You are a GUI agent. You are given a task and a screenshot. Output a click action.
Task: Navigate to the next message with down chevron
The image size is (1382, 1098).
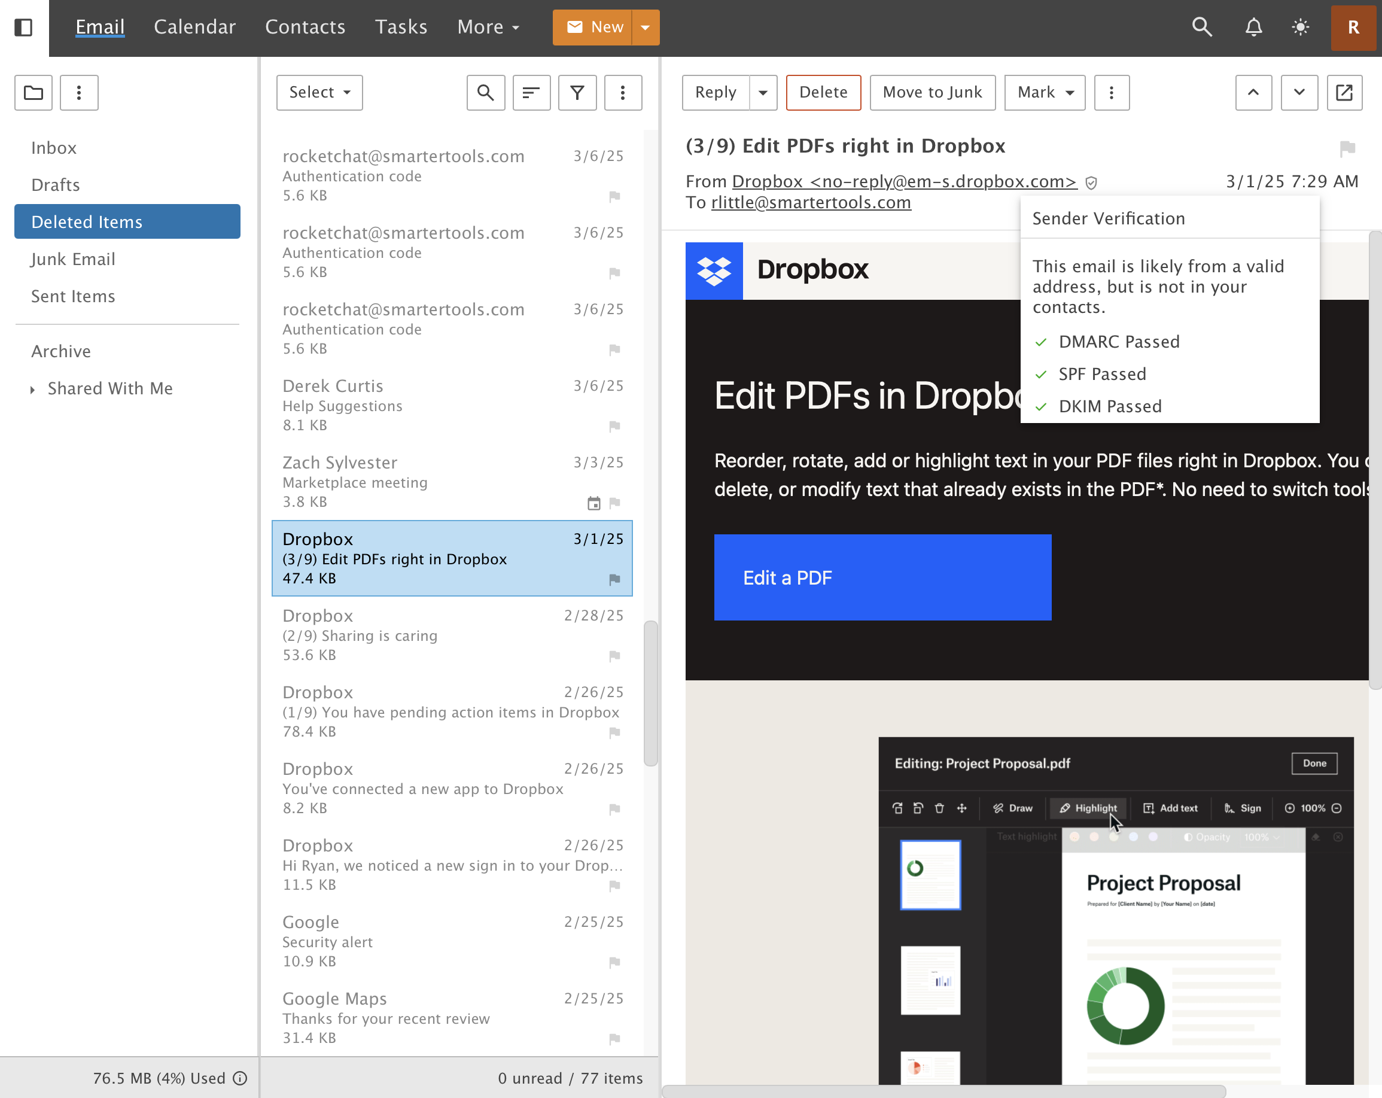point(1299,92)
